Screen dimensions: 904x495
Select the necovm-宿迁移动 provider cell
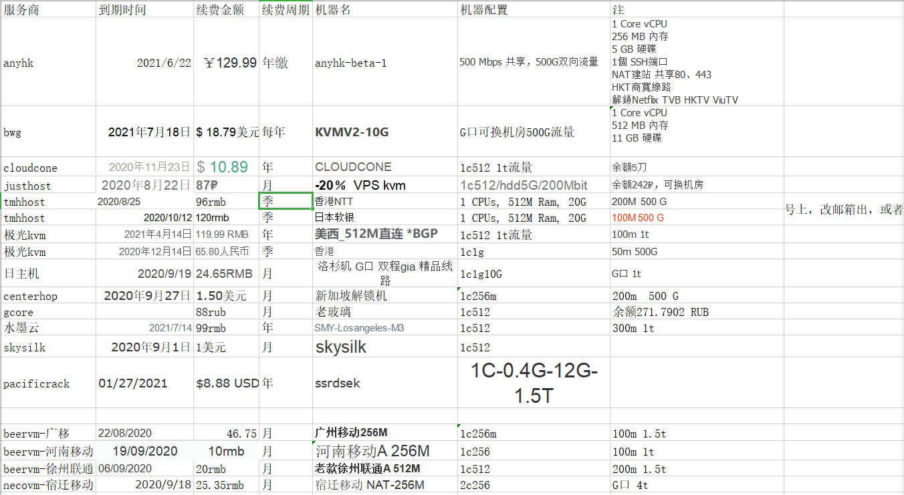coord(48,485)
